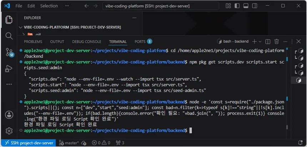Click the cd /home/apple2ne1/projects command text
The width and height of the screenshot is (307, 147).
[x=227, y=51]
